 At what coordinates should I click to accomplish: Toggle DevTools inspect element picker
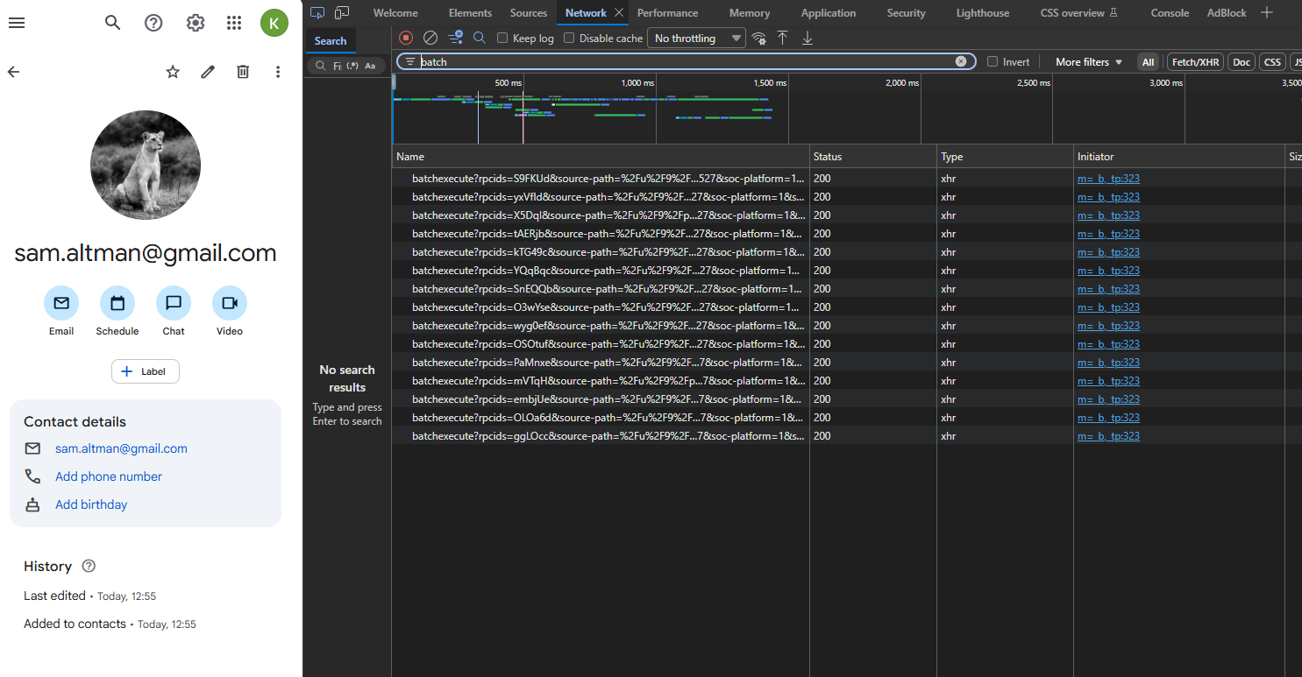coord(317,12)
